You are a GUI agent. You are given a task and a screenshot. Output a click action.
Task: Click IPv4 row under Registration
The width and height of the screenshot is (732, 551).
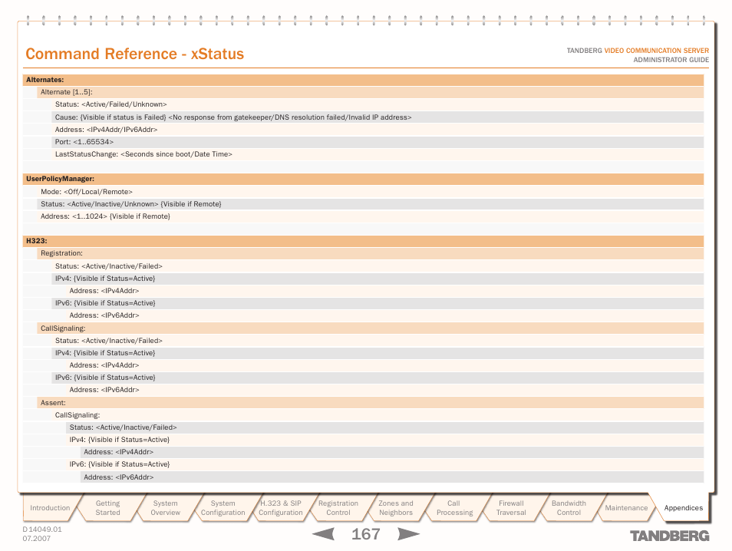tap(378, 279)
